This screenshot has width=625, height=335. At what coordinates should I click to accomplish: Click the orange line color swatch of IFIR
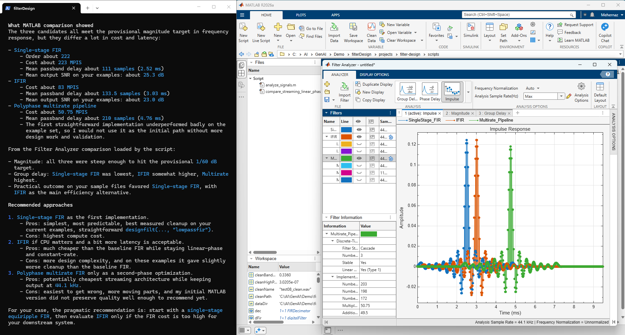[346, 137]
